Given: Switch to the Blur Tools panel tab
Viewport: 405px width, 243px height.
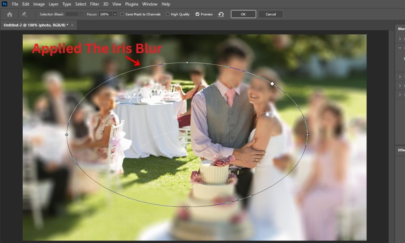Looking at the screenshot, I should 401,29.
